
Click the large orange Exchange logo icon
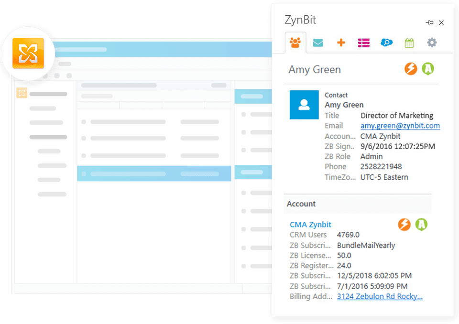(28, 53)
